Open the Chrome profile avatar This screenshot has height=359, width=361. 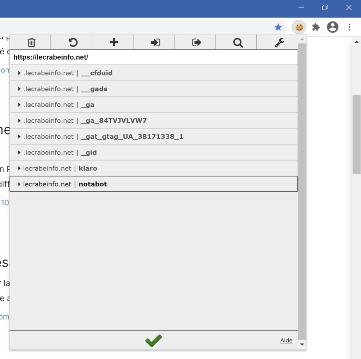pyautogui.click(x=332, y=27)
